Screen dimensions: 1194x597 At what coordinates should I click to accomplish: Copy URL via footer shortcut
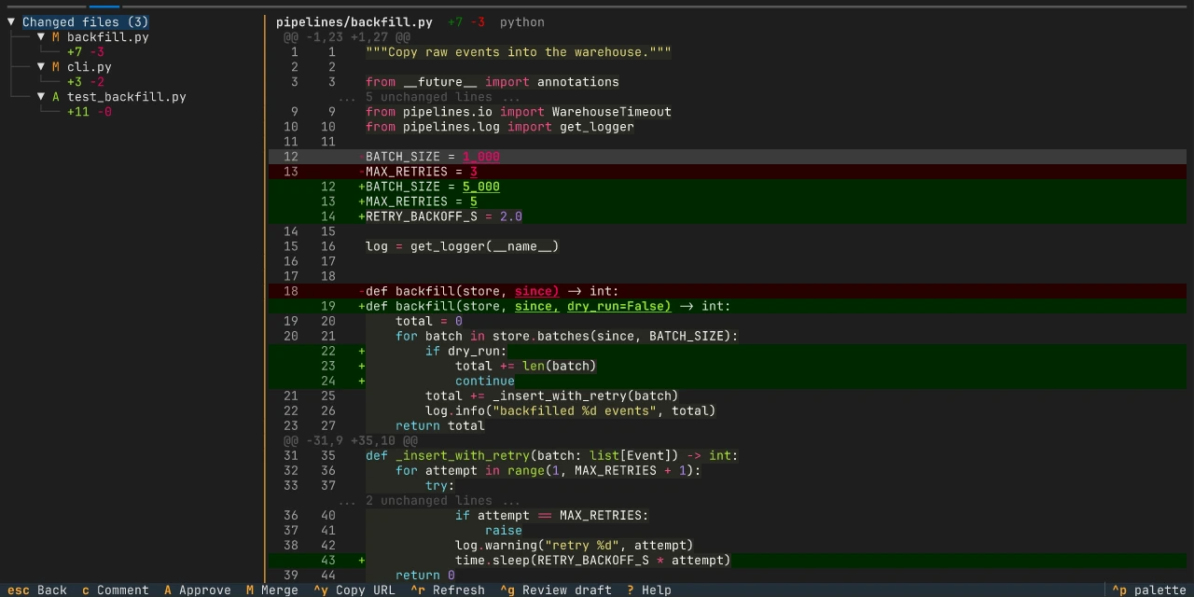[x=354, y=590]
